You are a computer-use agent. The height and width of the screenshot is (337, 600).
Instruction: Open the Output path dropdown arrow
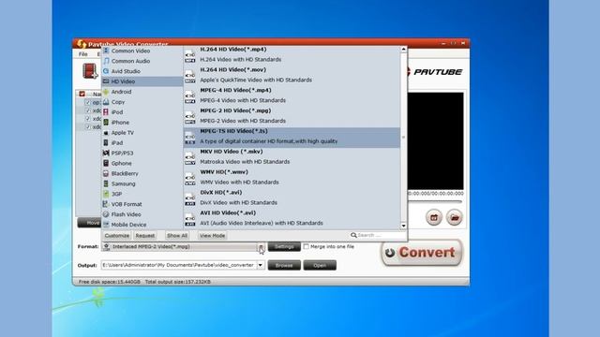261,265
